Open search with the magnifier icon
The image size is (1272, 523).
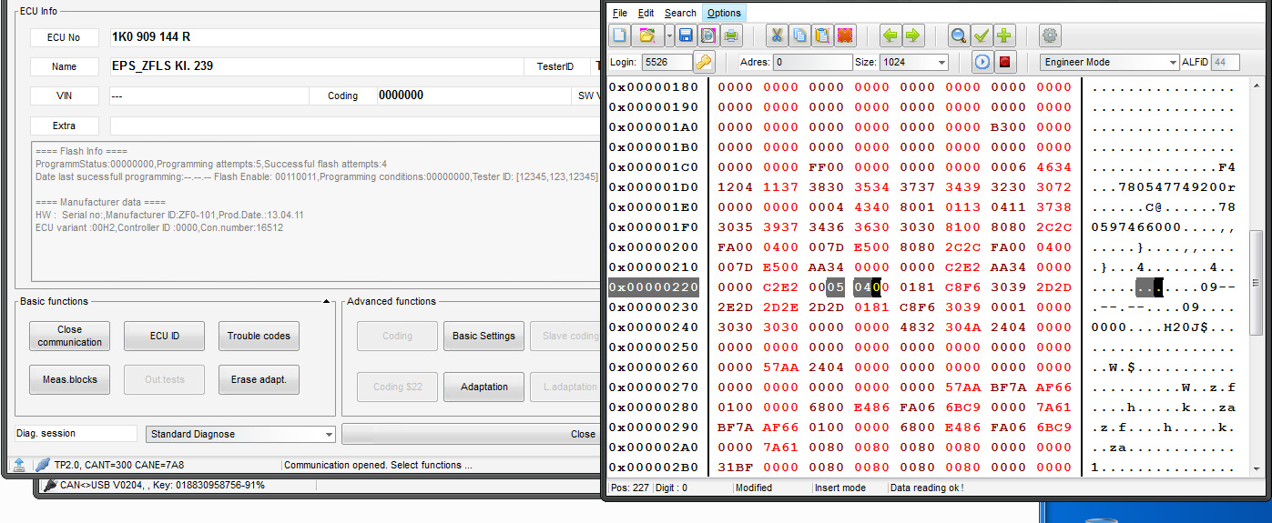(x=959, y=35)
